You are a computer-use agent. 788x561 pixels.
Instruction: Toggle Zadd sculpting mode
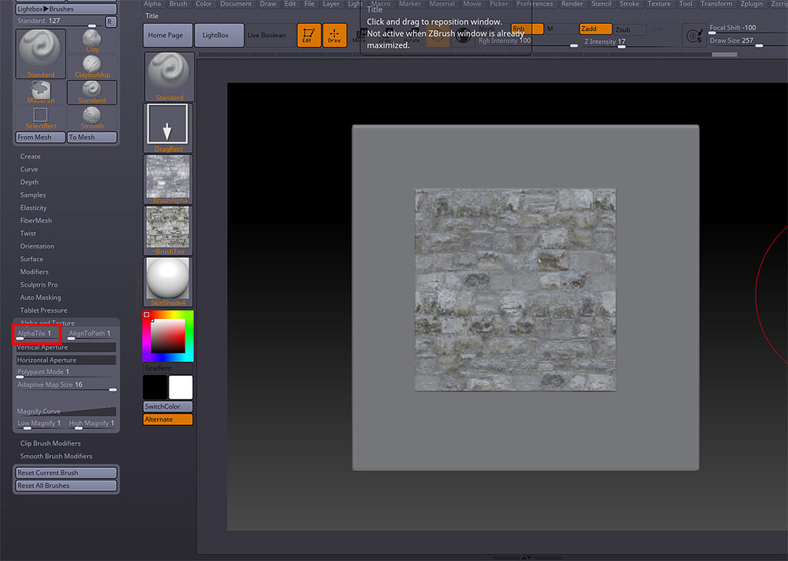pos(596,28)
